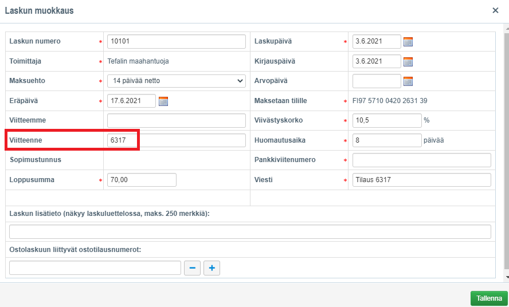Focus the Huomautusaika days field
The width and height of the screenshot is (509, 307).
pos(386,140)
